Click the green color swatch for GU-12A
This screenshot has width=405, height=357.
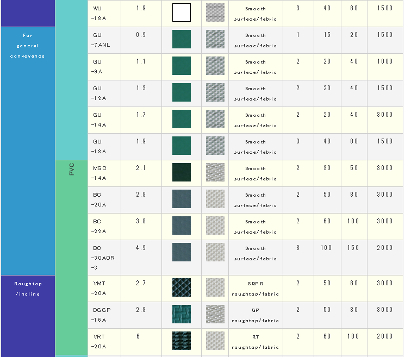coord(181,92)
